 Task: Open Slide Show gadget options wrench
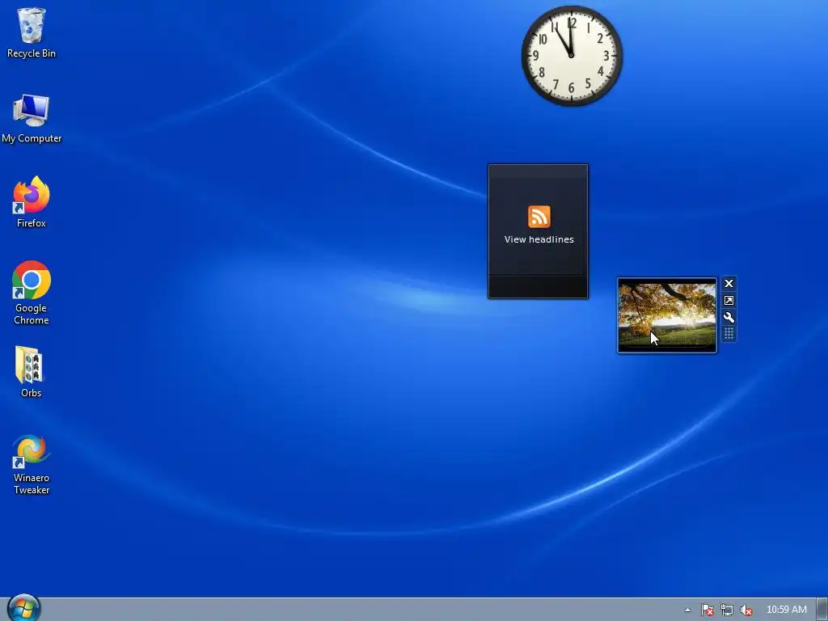click(729, 317)
